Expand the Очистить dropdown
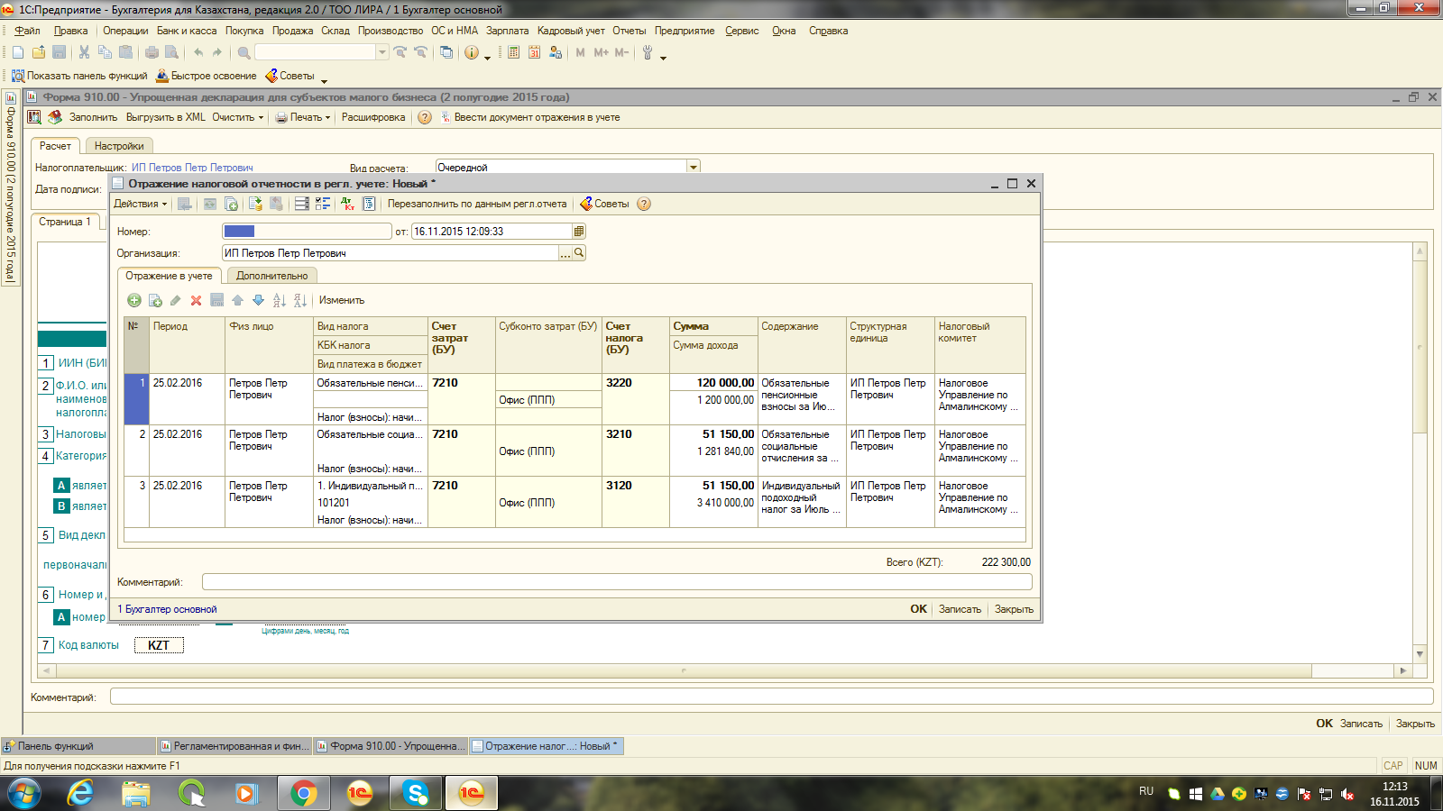Screen dimensions: 1443x811 (x=237, y=117)
